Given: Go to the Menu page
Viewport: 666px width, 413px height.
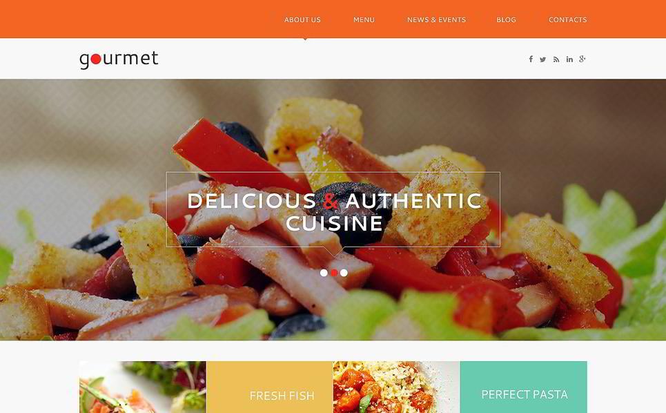Looking at the screenshot, I should click(364, 19).
